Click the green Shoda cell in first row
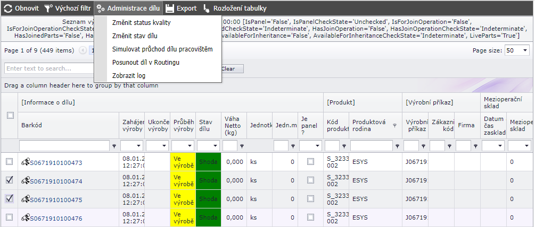This screenshot has width=535, height=227. pyautogui.click(x=208, y=162)
